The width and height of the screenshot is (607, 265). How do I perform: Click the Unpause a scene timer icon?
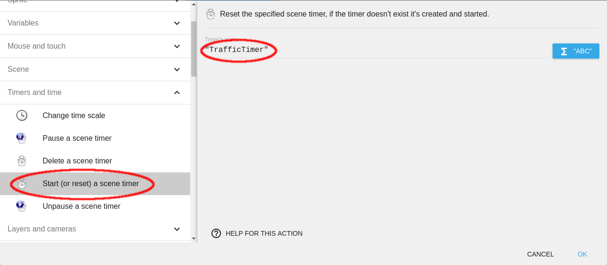(22, 206)
